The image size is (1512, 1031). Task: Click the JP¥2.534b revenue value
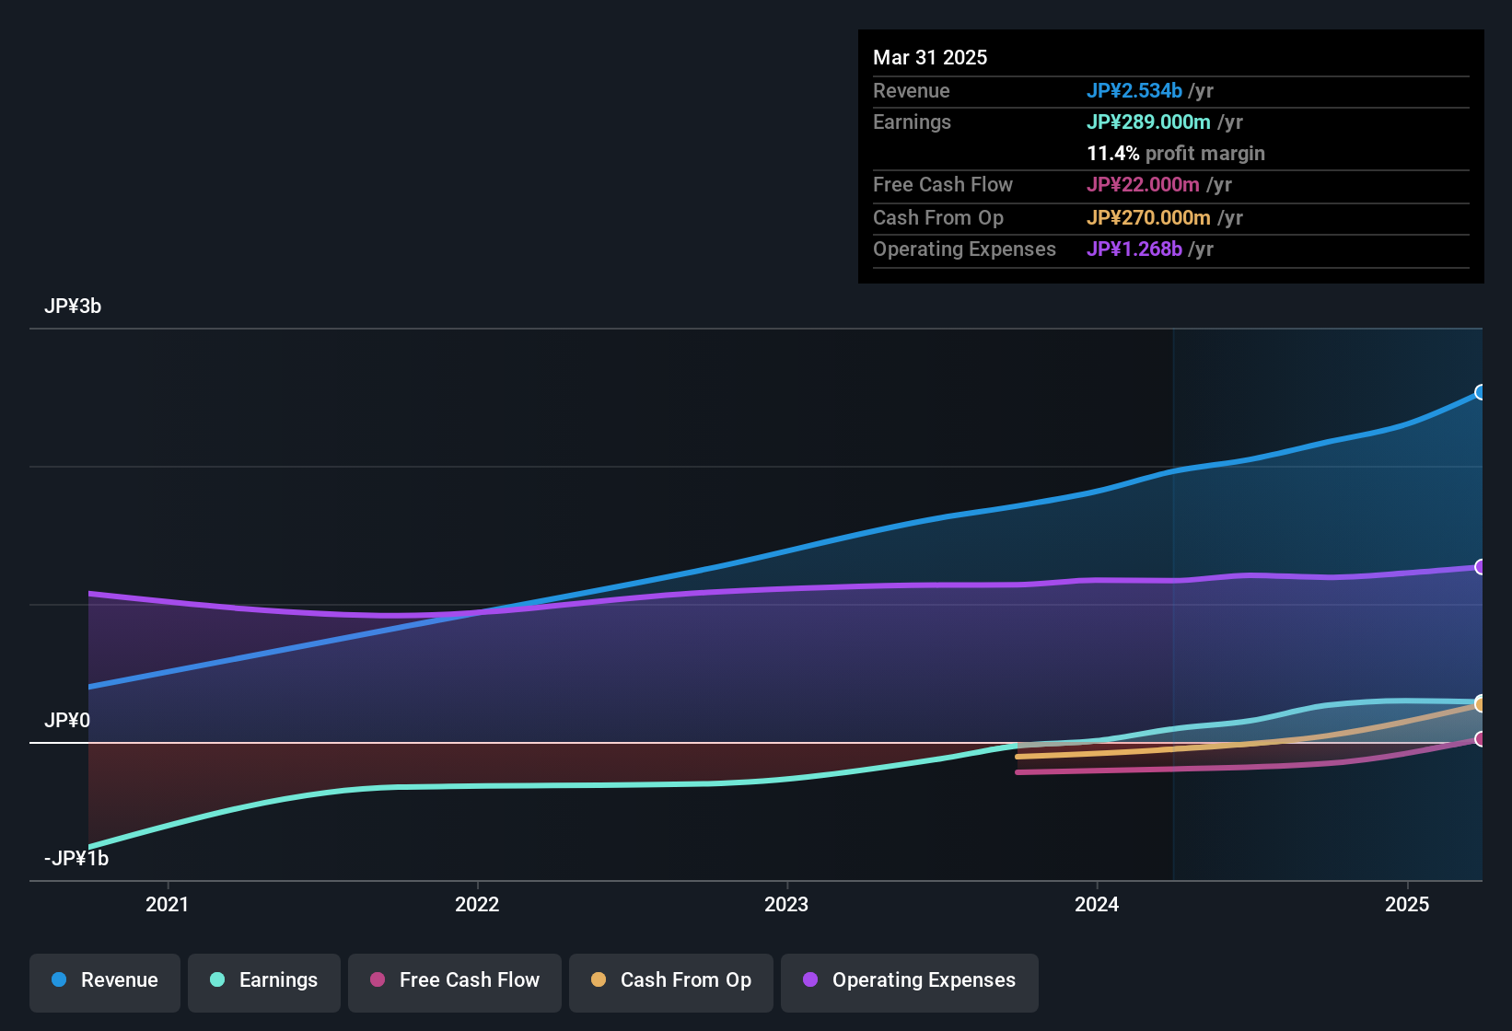coord(1134,90)
